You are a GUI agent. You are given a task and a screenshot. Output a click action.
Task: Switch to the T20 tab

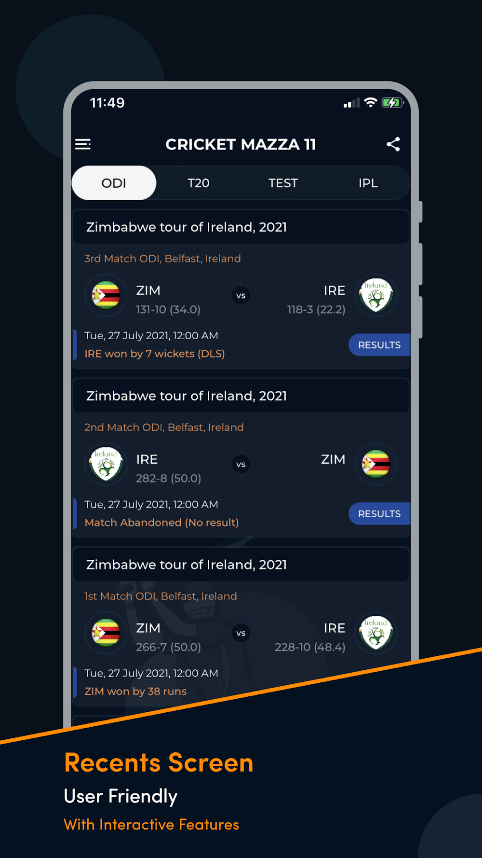[x=199, y=183]
